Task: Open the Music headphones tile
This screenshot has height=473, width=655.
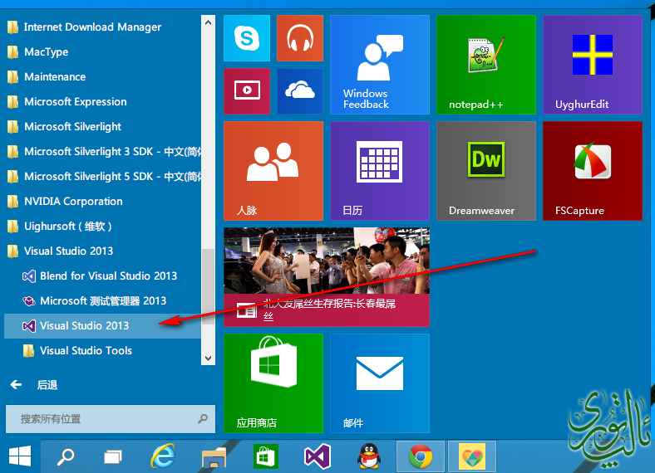Action: pos(300,38)
